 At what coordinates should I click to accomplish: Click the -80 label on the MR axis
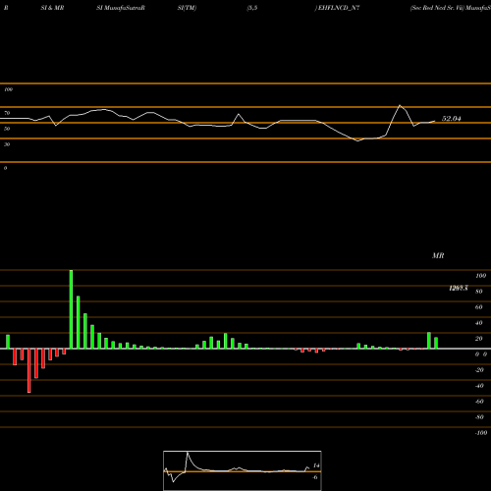pos(479,417)
